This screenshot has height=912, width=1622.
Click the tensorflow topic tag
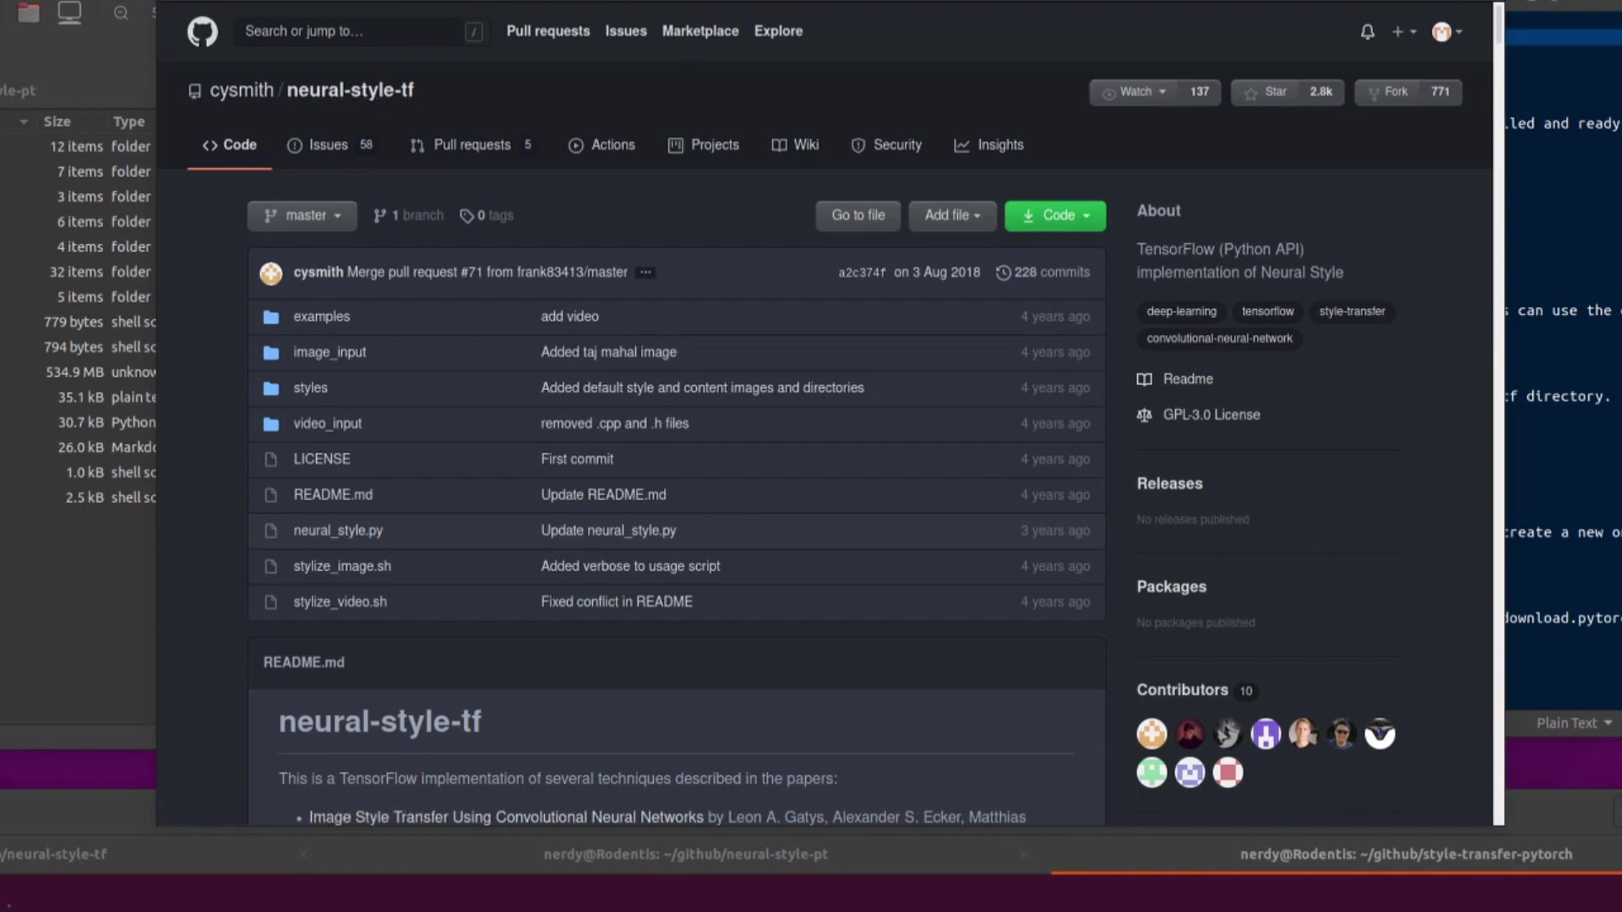pyautogui.click(x=1267, y=312)
